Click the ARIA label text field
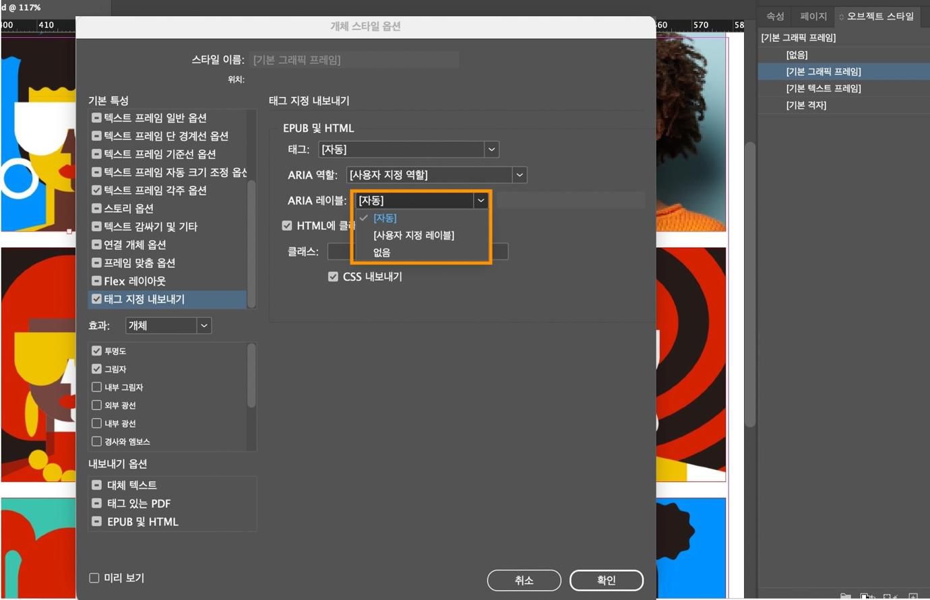The width and height of the screenshot is (930, 600). pos(571,201)
